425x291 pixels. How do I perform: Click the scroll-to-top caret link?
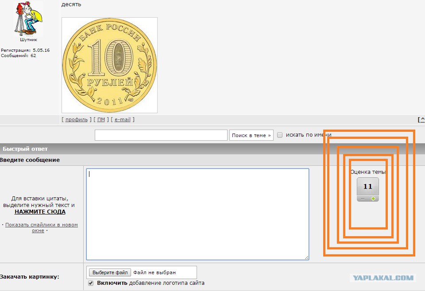[x=421, y=119]
